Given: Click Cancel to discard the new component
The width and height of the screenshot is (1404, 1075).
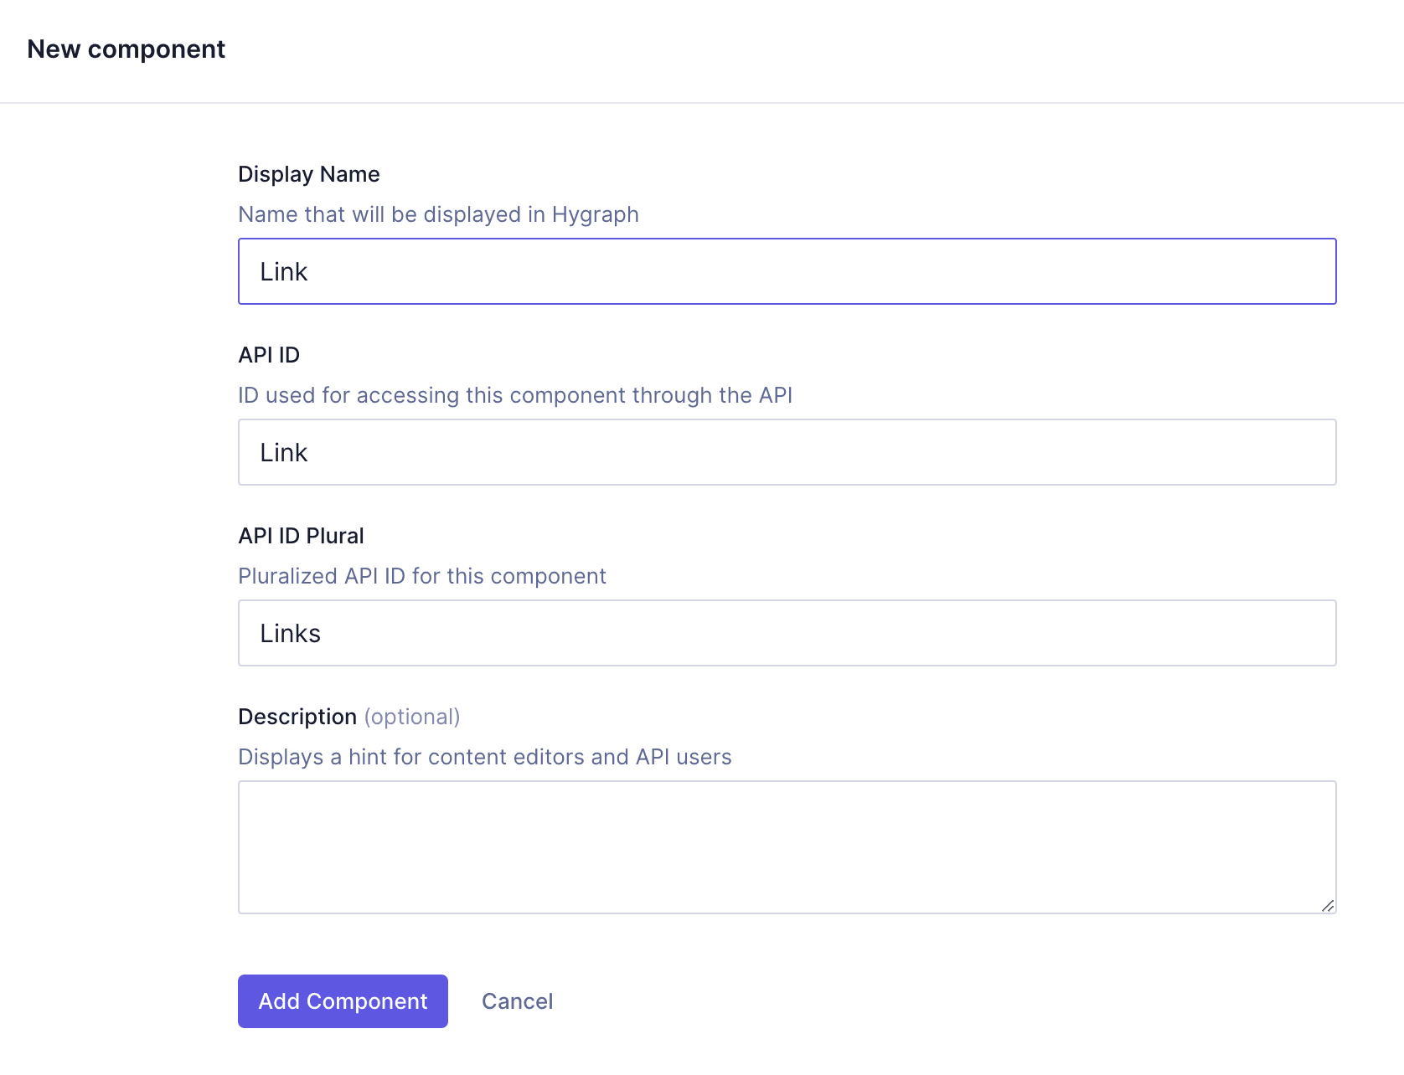Looking at the screenshot, I should (516, 1000).
